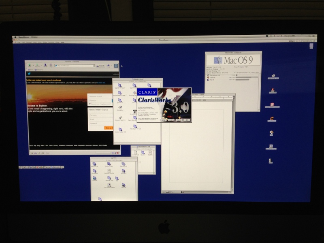Select the Apple Extras folder in disk window
This screenshot has width=324, height=243.
(94, 164)
